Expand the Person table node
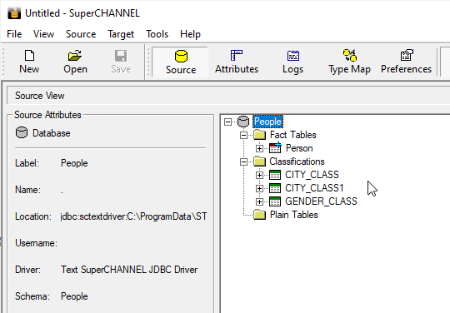Image resolution: width=450 pixels, height=313 pixels. click(259, 148)
